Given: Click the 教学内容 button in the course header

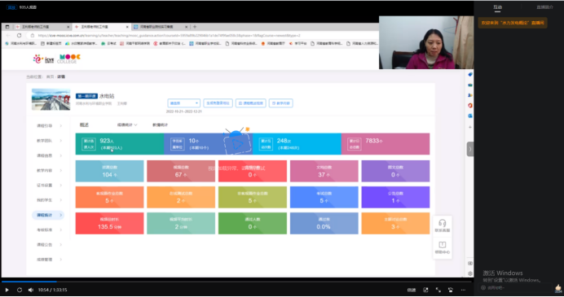Looking at the screenshot, I should click(x=281, y=103).
